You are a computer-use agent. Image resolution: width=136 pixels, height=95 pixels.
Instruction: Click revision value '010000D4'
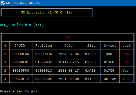44,62
